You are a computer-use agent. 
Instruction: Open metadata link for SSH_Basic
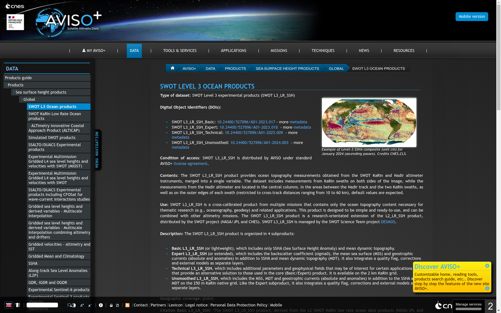[298, 122]
